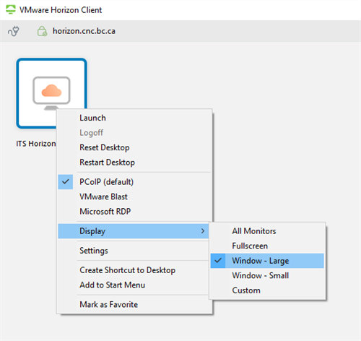Click the greyed-out Logoff entry
The image size is (361, 341).
(135, 133)
